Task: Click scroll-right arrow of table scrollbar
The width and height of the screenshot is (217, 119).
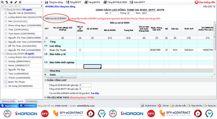Action: pos(212,77)
